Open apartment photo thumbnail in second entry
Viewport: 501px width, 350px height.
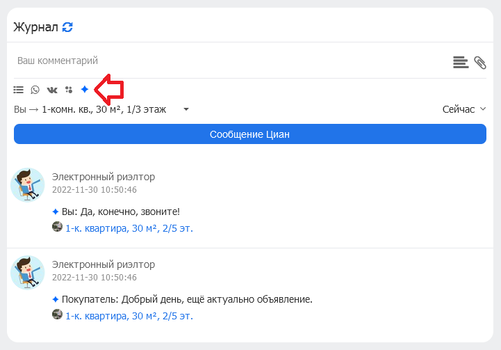[x=57, y=315]
